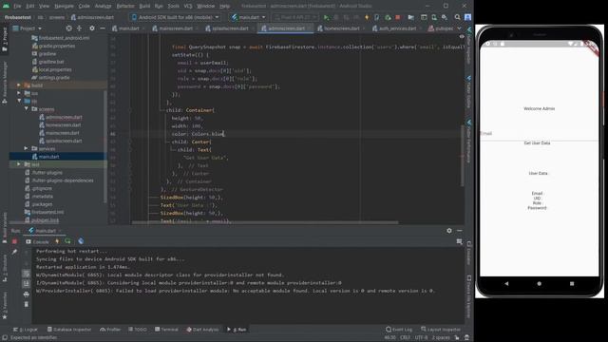Click the editor horizontal scrollbar
Image resolution: width=608 pixels, height=342 pixels.
point(265,222)
